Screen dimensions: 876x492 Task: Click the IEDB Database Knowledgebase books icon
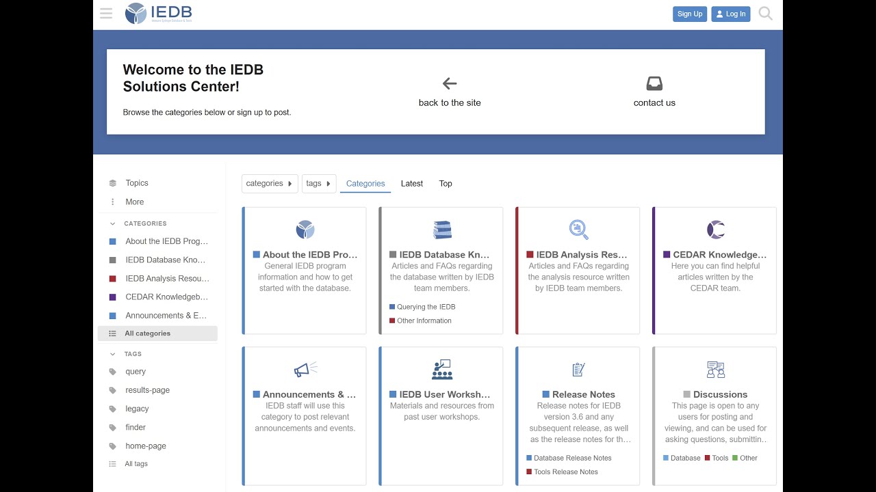click(442, 230)
